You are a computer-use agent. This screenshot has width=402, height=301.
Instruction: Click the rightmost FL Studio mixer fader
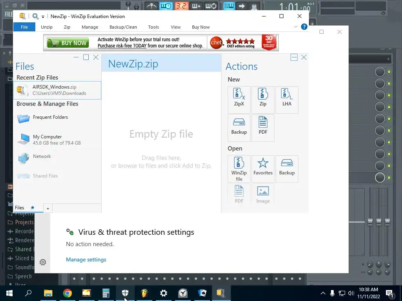(x=387, y=222)
